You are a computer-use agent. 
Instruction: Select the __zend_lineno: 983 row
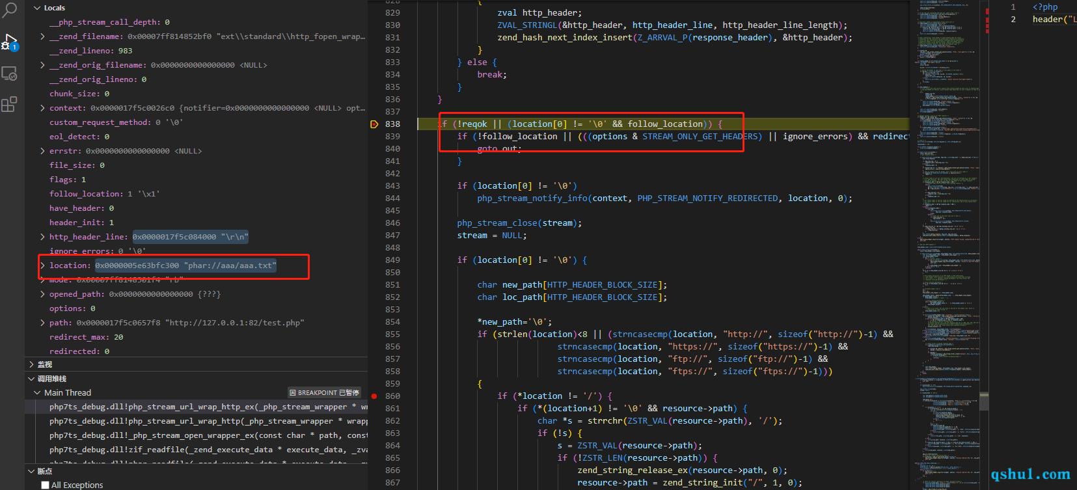196,51
